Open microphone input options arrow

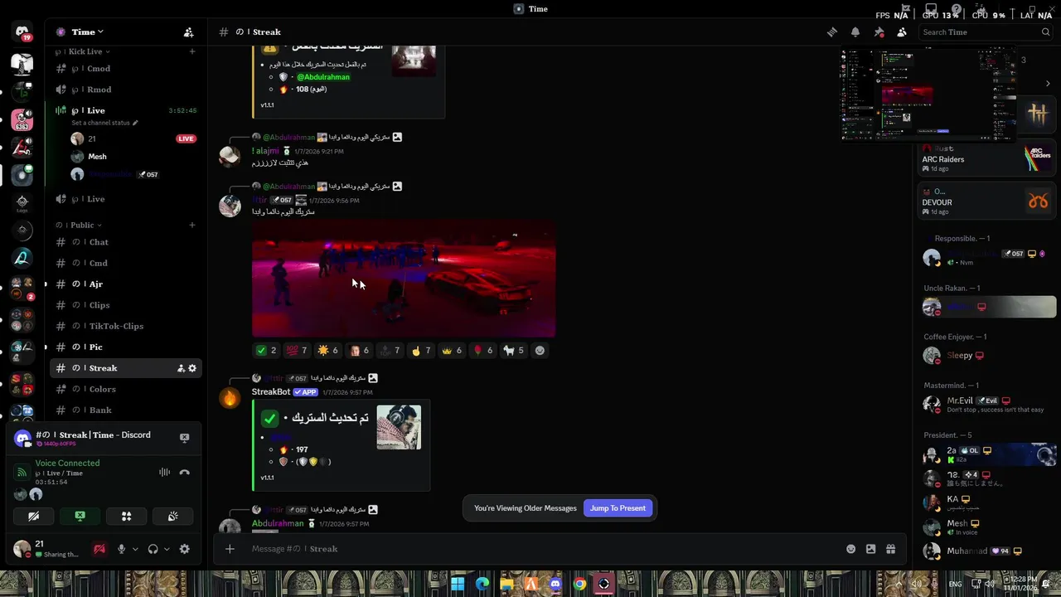[x=135, y=549]
